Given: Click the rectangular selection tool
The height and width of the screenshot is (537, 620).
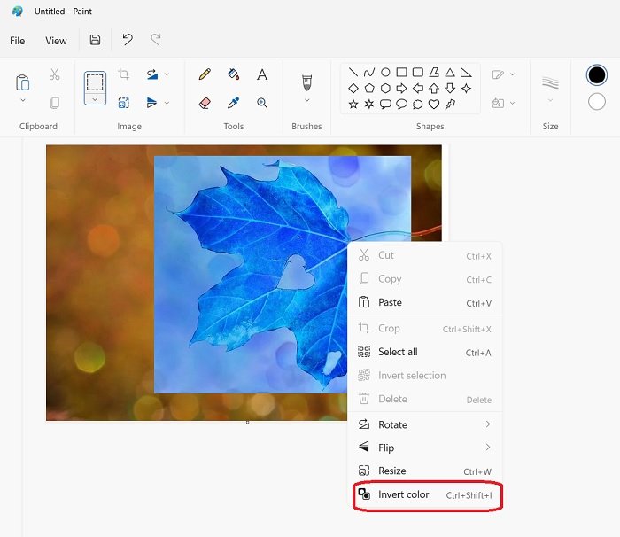Looking at the screenshot, I should coord(95,82).
